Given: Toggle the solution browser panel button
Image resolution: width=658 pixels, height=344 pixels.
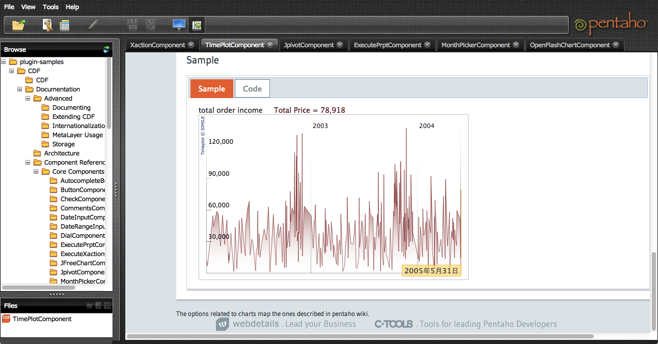Looking at the screenshot, I should point(197,24).
